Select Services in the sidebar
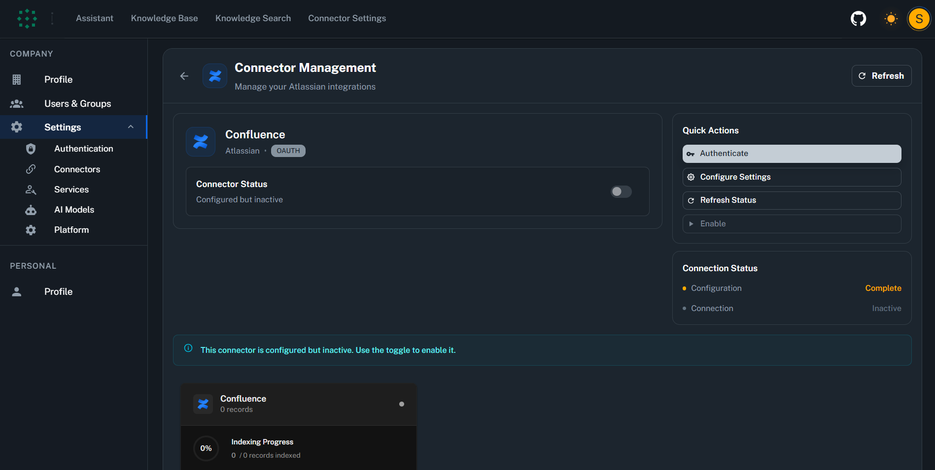 point(71,189)
